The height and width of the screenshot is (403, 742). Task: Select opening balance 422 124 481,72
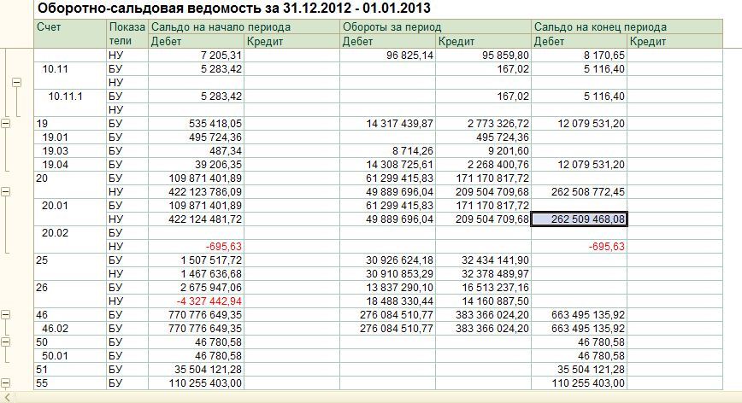tap(205, 219)
